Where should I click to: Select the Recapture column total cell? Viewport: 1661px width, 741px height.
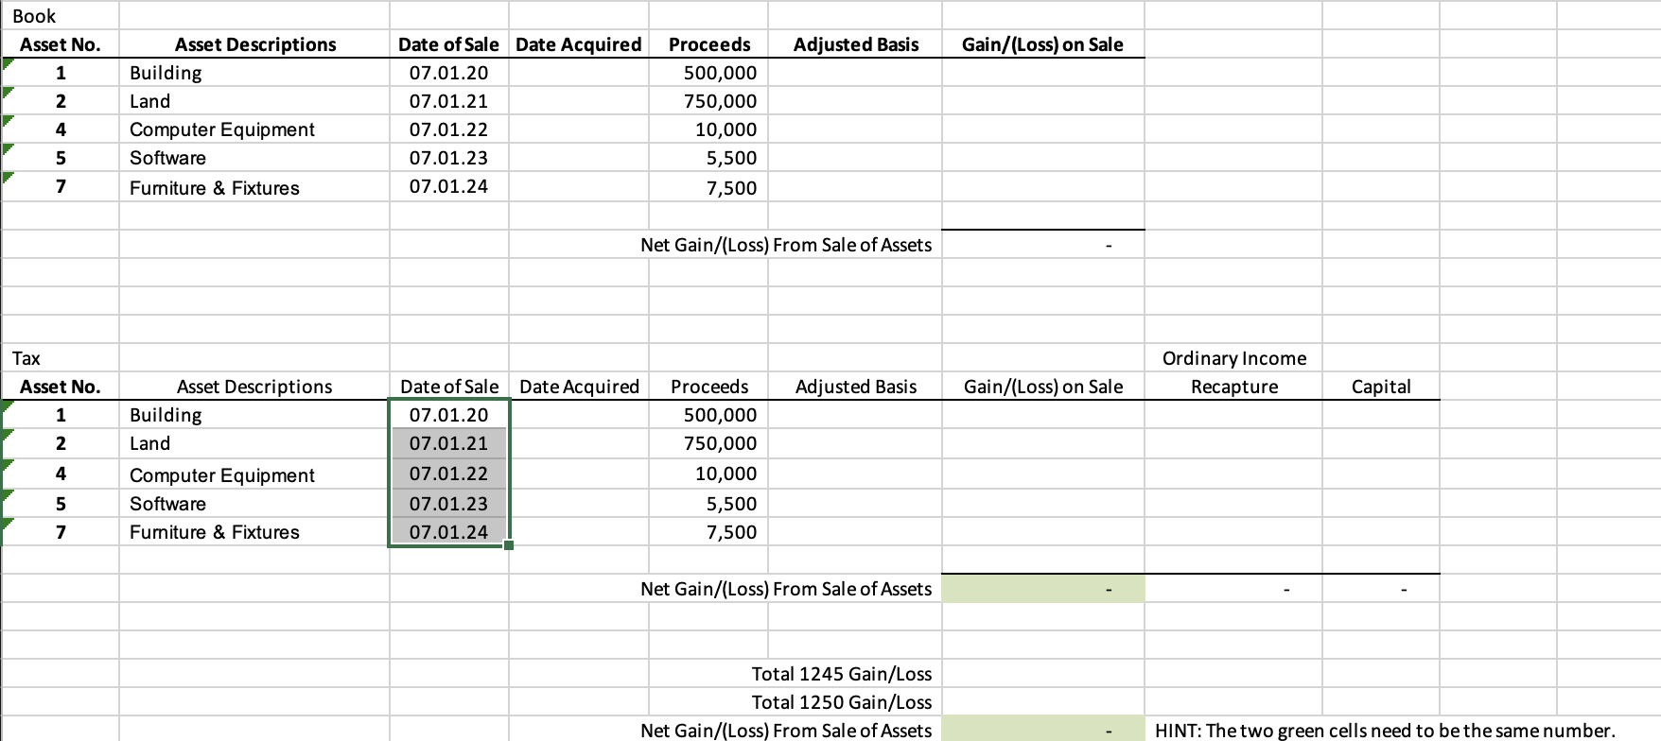click(1233, 589)
